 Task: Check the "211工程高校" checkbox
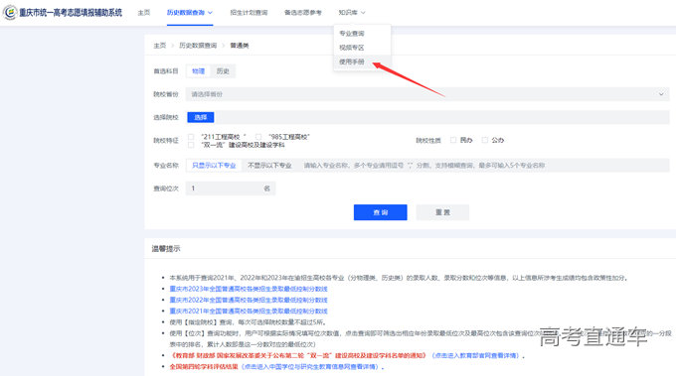tap(191, 137)
